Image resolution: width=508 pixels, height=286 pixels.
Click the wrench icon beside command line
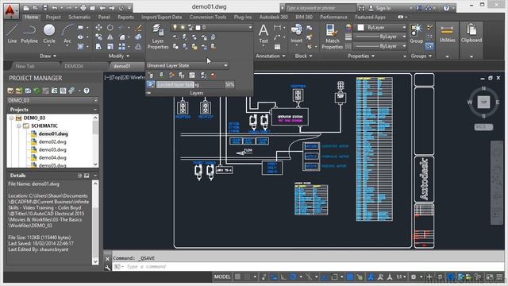coord(108,268)
